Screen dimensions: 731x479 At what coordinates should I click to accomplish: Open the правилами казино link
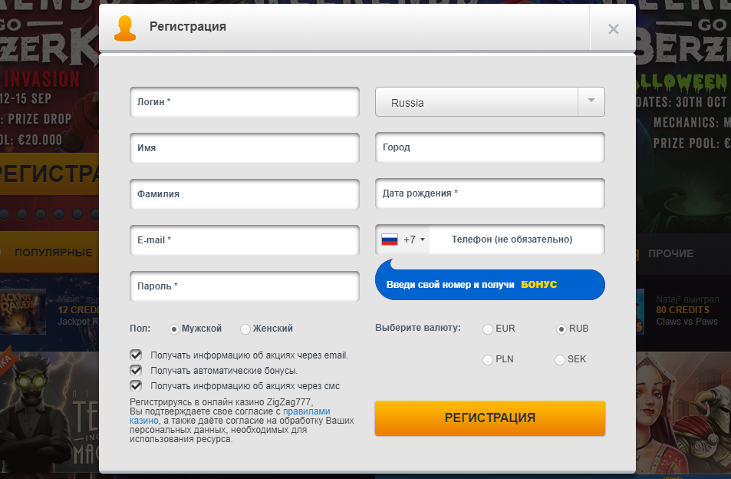pos(307,411)
